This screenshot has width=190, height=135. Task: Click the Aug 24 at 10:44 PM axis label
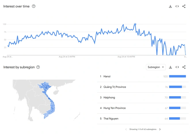[x=126, y=57]
